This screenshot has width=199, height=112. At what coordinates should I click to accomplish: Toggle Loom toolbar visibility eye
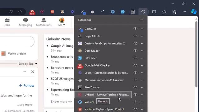coord(135,73)
